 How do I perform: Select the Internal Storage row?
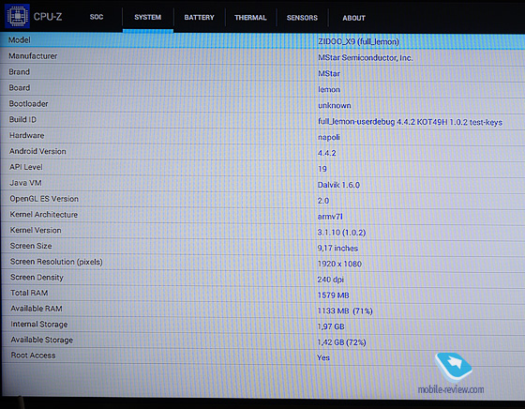262,325
